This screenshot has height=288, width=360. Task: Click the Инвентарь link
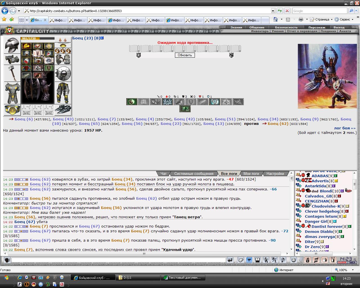pos(260,31)
